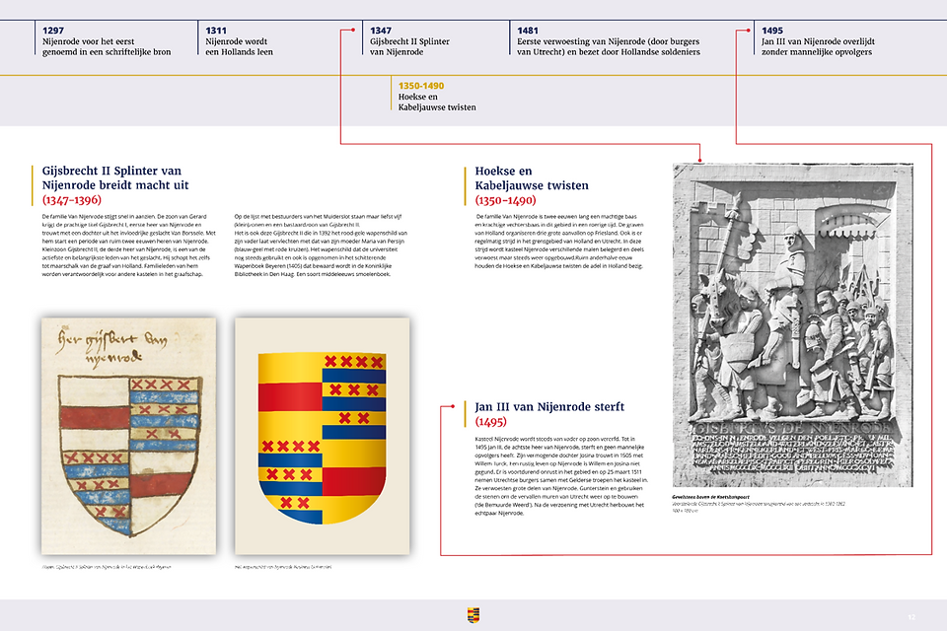Click the paragraph starting 'Kasteel Nijenrode wordt steeds'
947x631 pixels.
pos(561,476)
